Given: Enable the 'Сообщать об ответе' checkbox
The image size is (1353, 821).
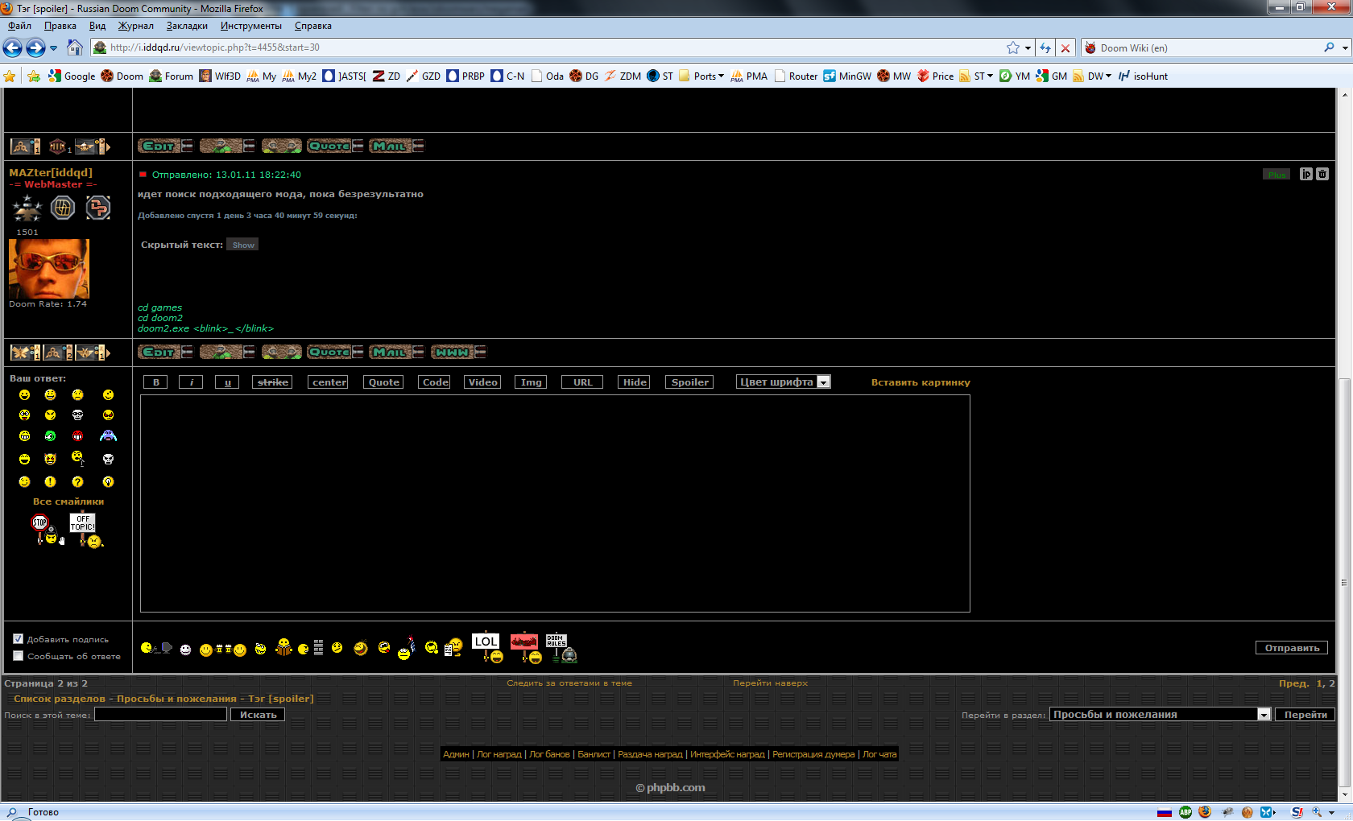Looking at the screenshot, I should pyautogui.click(x=18, y=656).
